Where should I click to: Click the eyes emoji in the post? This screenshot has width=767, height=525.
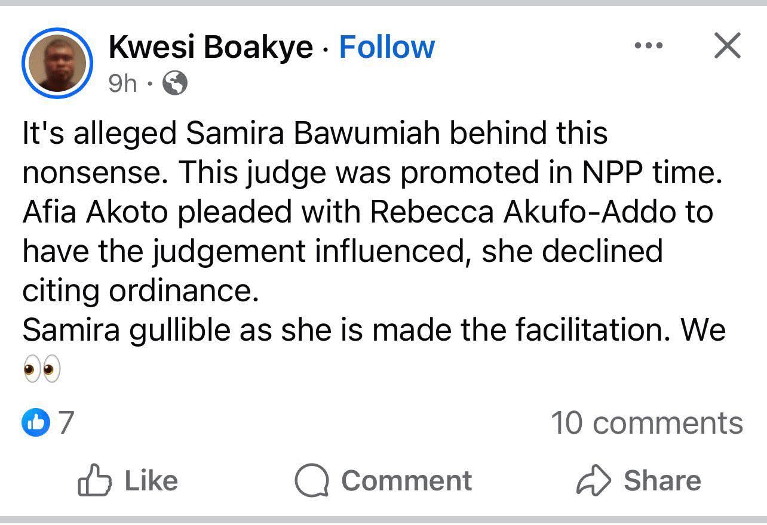(x=42, y=370)
